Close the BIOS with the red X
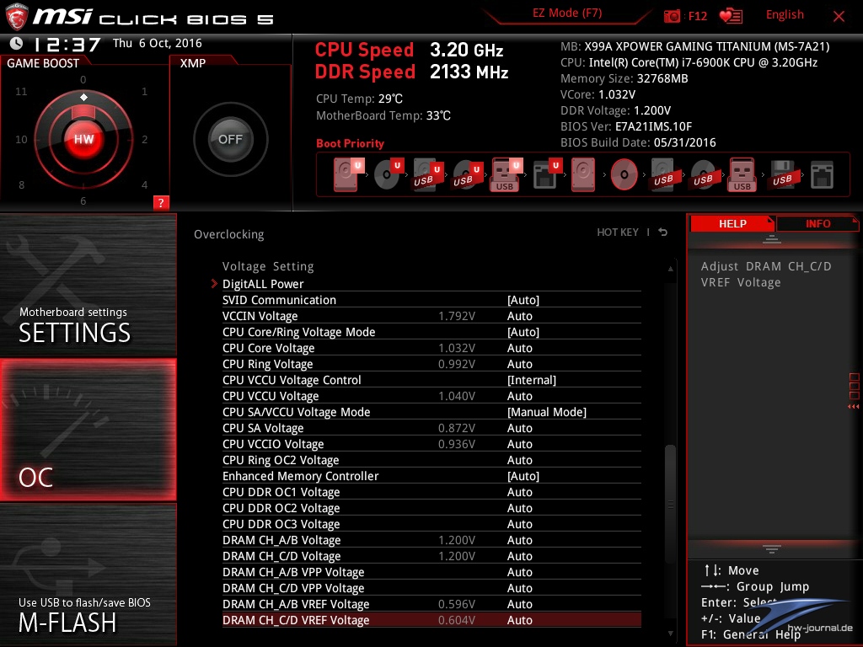 click(839, 17)
